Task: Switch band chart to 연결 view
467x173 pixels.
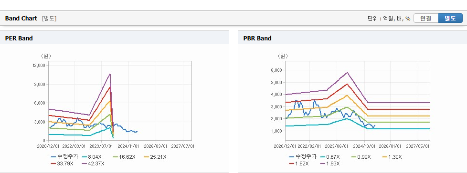Action: coord(425,19)
